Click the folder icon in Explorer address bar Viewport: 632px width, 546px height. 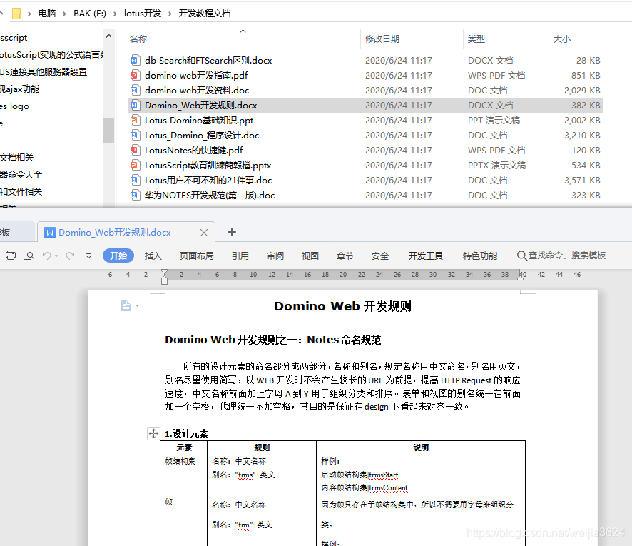point(16,14)
